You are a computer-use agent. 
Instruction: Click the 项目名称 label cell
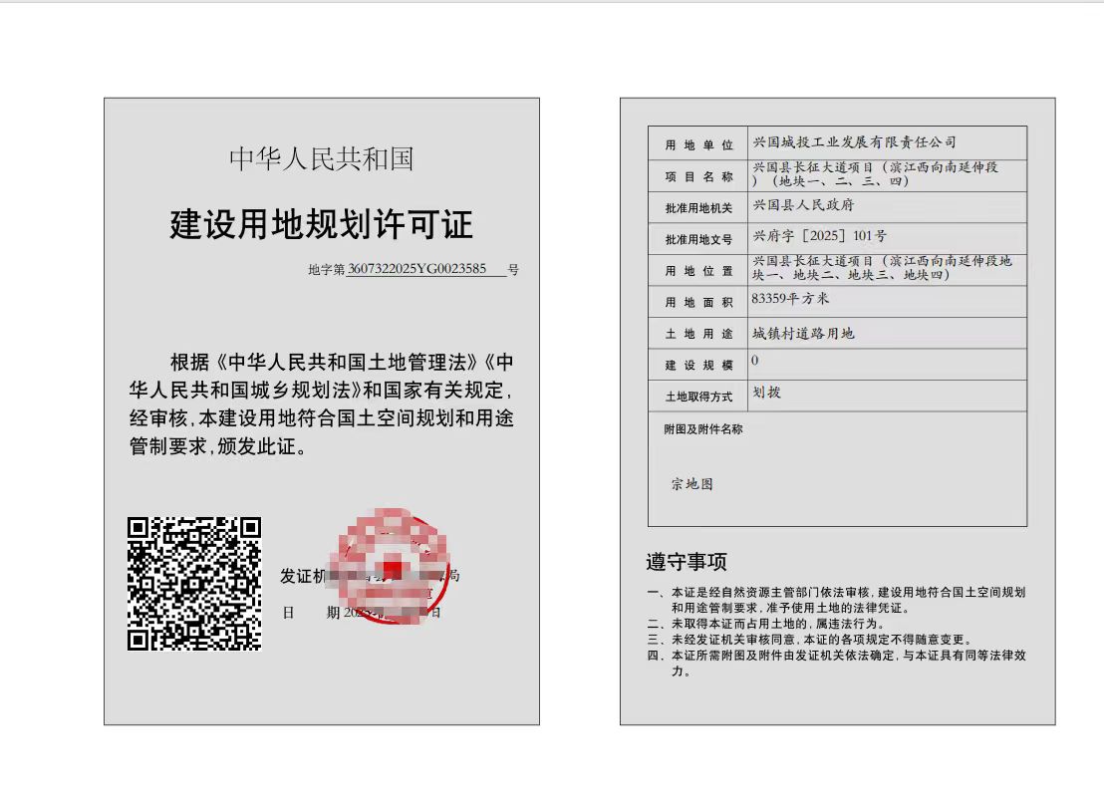(x=698, y=176)
